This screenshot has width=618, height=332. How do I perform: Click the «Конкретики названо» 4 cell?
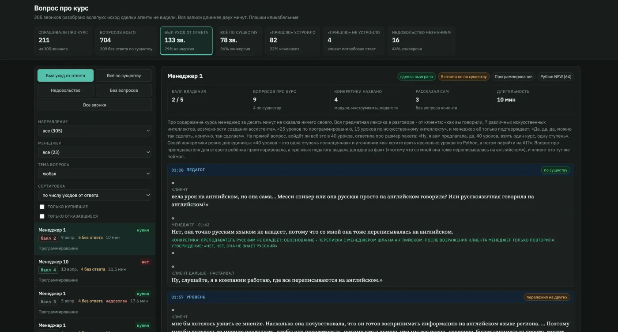(370, 100)
